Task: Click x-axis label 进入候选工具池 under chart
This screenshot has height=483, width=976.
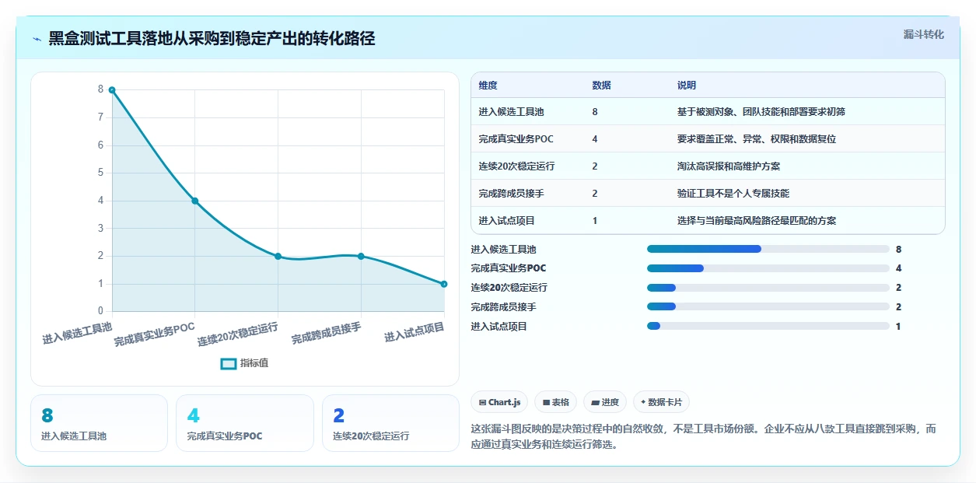Action: [x=77, y=333]
